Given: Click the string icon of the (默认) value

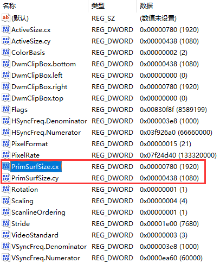Looking at the screenshot, I should point(6,18).
